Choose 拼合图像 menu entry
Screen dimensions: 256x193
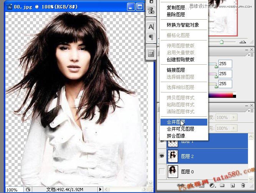pos(176,136)
